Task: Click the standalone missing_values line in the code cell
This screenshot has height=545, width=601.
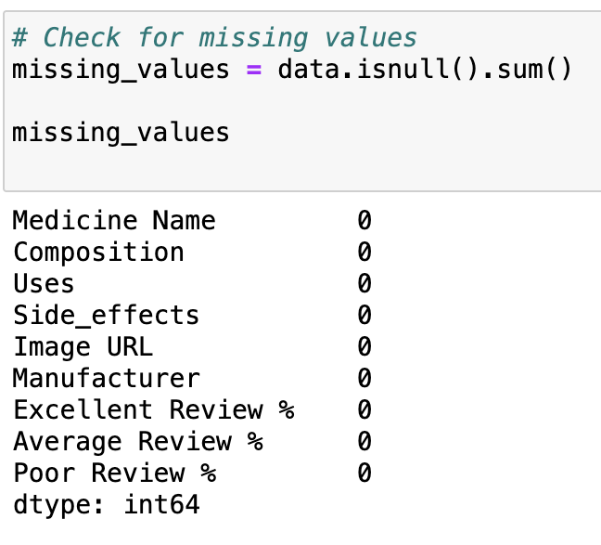Action: tap(121, 132)
